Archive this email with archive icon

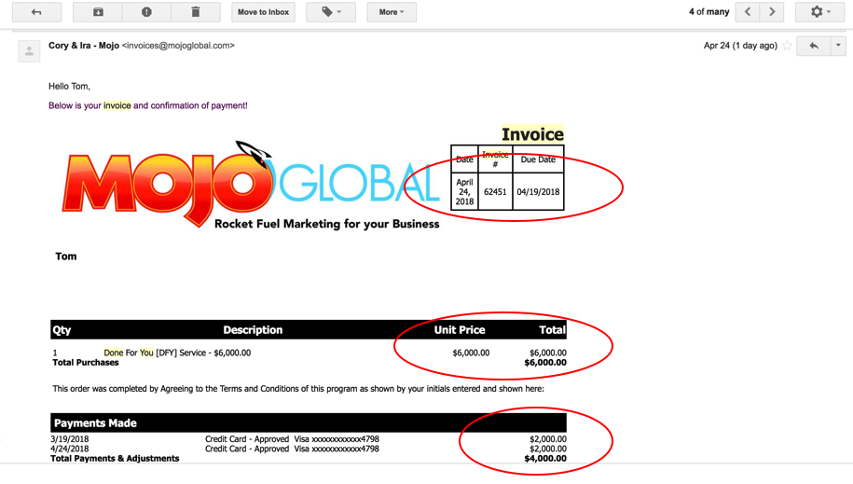pyautogui.click(x=98, y=12)
